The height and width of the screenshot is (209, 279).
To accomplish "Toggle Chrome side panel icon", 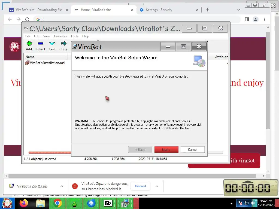I will pos(247,19).
